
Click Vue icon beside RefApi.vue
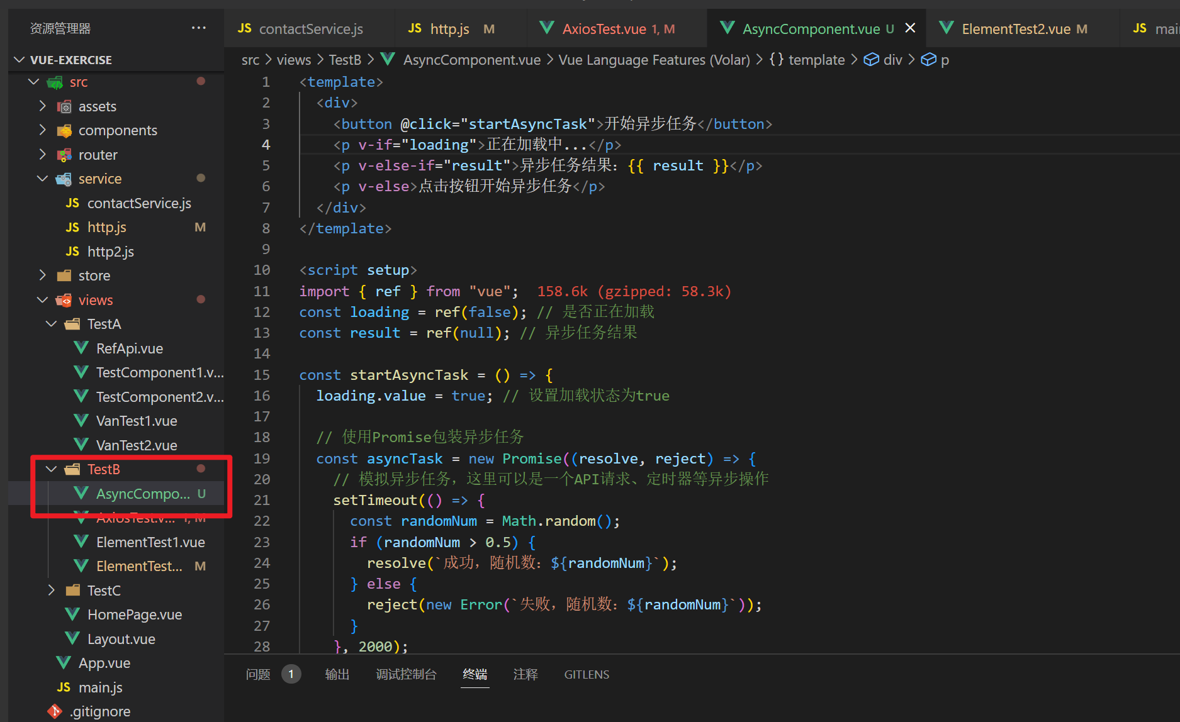click(81, 348)
